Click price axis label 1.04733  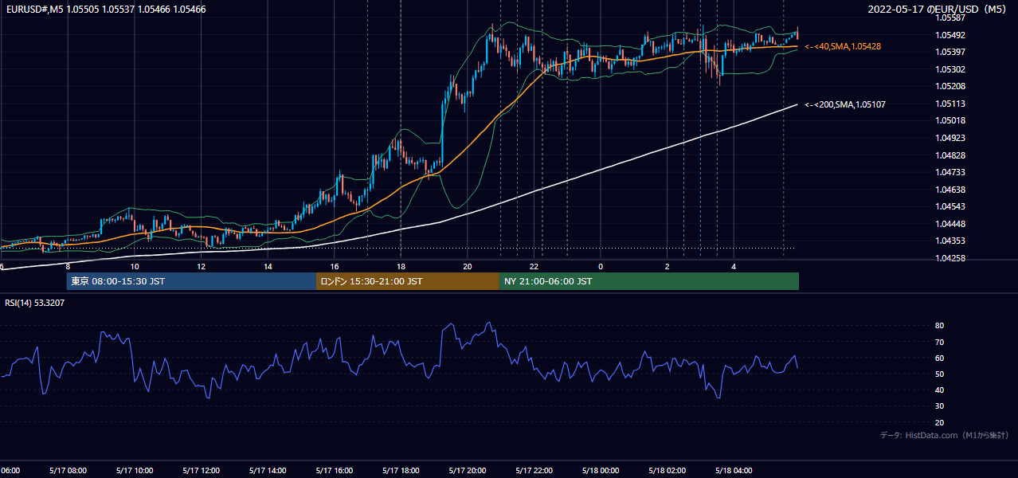point(949,172)
